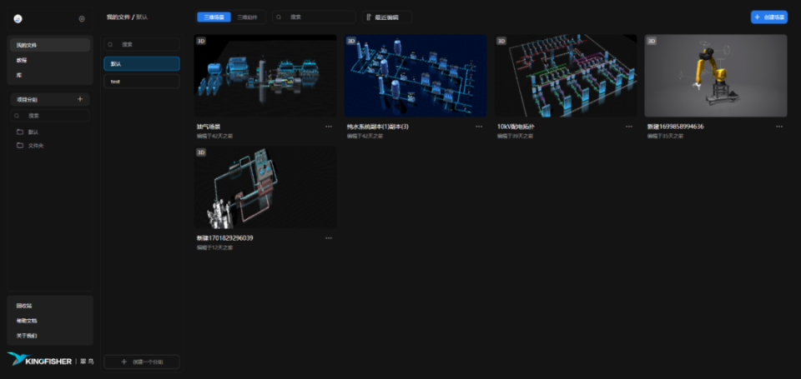Switch to the 三维场景 tab

[x=214, y=17]
